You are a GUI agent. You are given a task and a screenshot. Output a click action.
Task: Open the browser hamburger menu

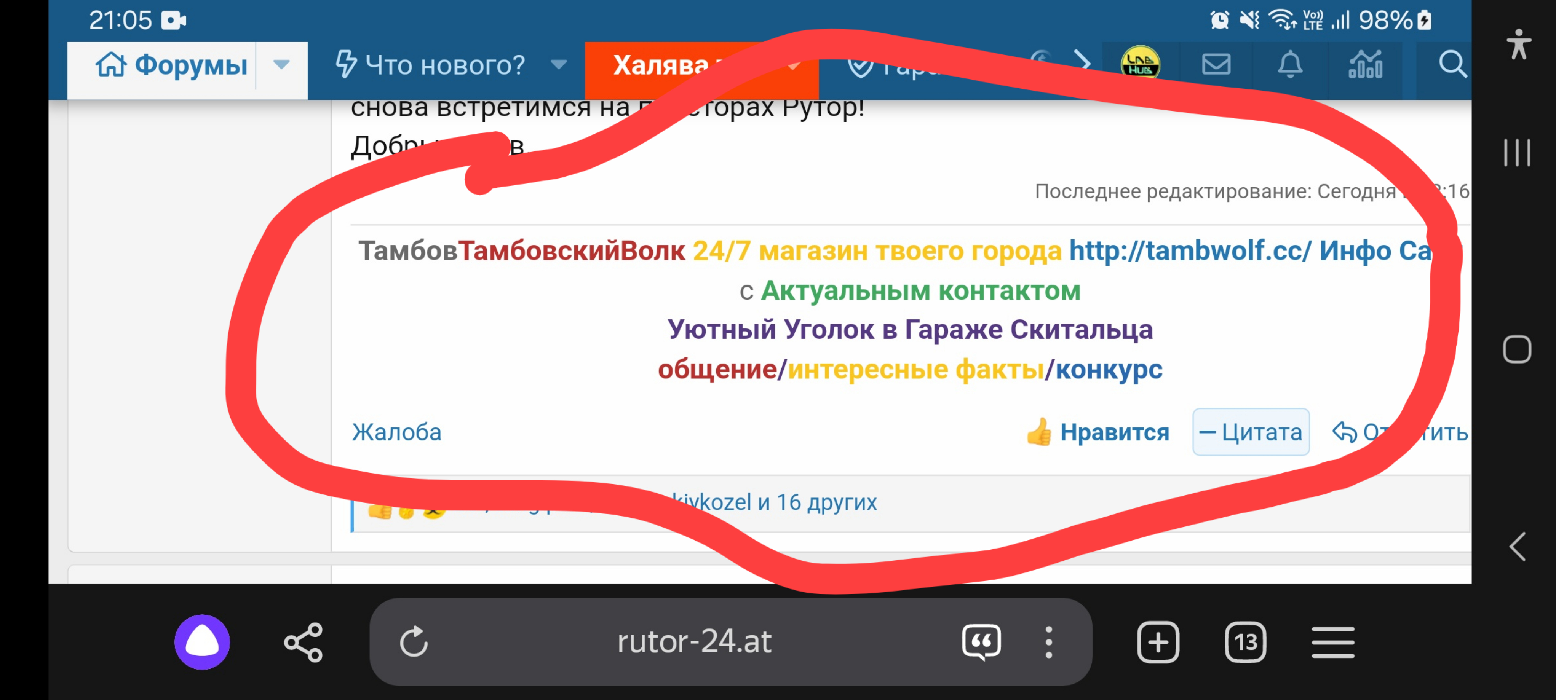[x=1332, y=643]
